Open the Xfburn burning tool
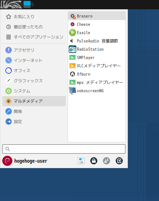 tap(97, 74)
